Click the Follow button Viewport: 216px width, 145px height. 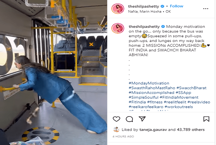[177, 6]
